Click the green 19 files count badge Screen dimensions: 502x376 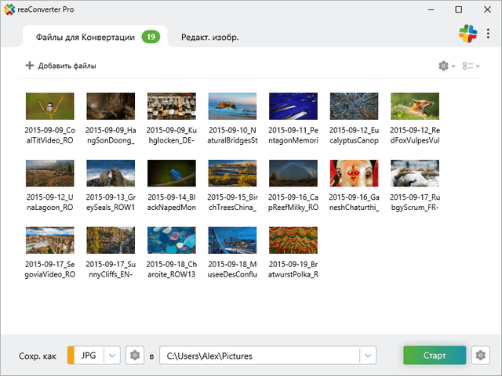tap(151, 37)
